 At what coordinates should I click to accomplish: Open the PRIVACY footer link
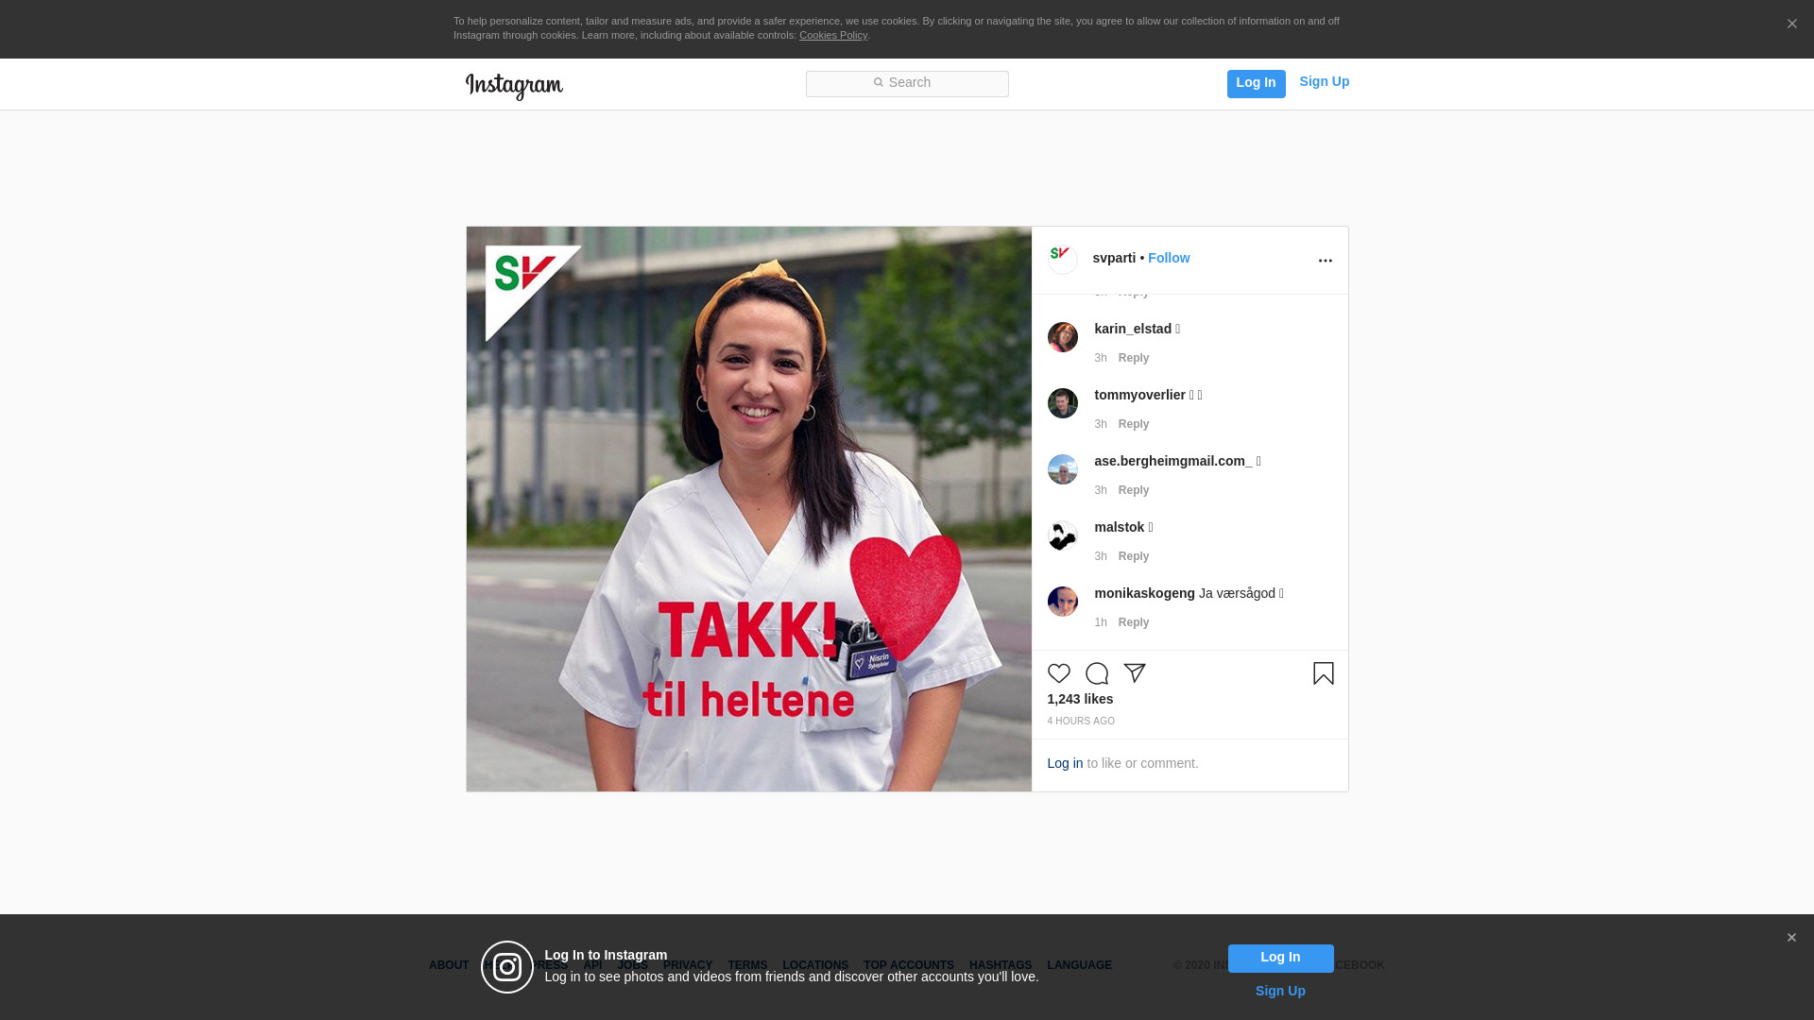click(688, 965)
